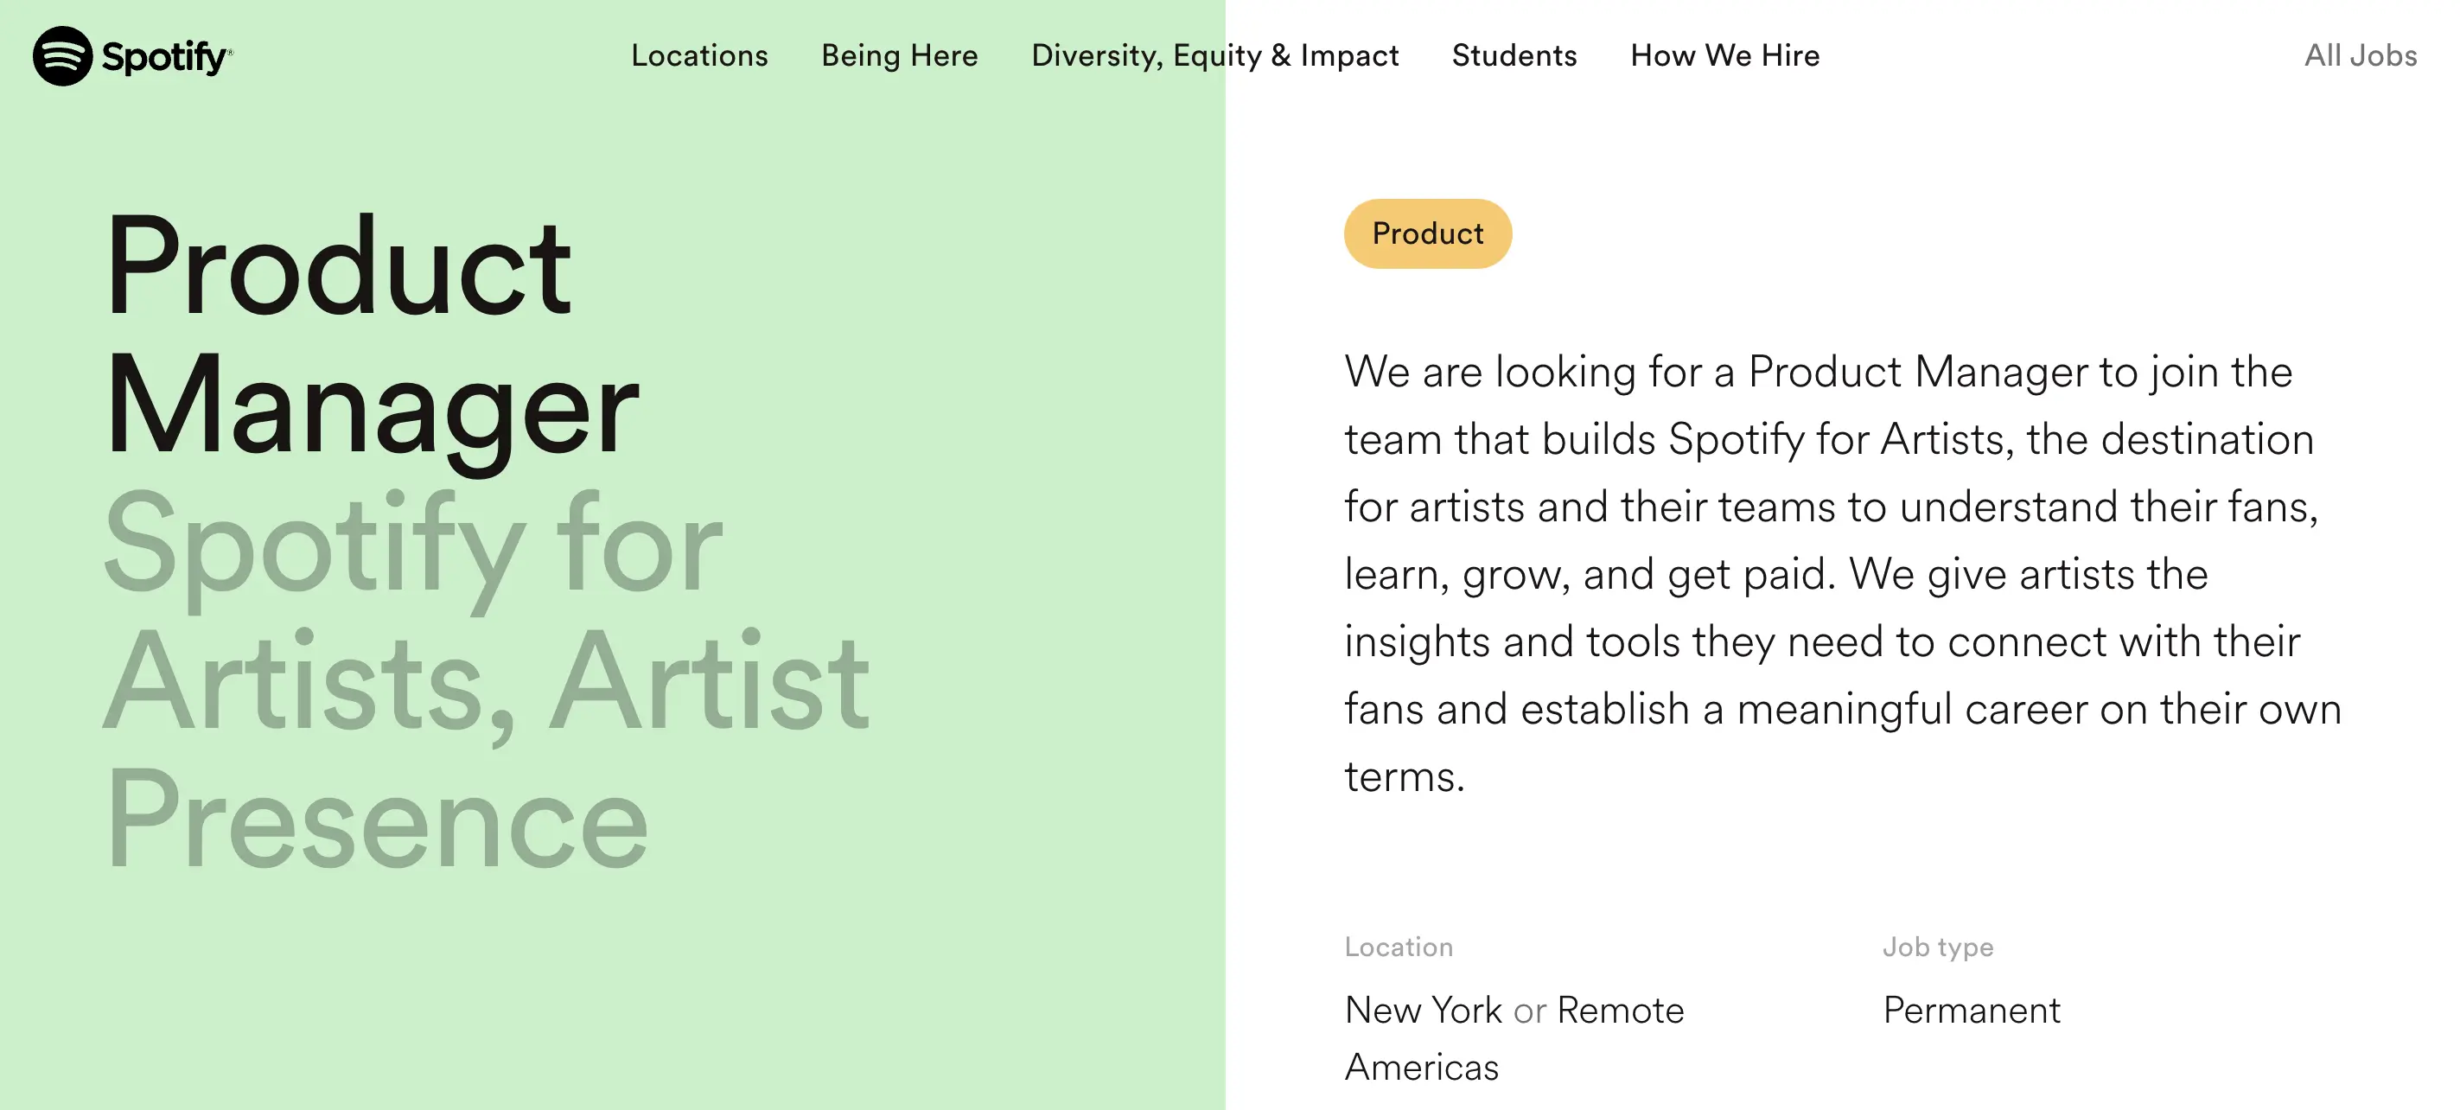This screenshot has width=2460, height=1110.
Task: Click the New York location text
Action: point(1423,1009)
